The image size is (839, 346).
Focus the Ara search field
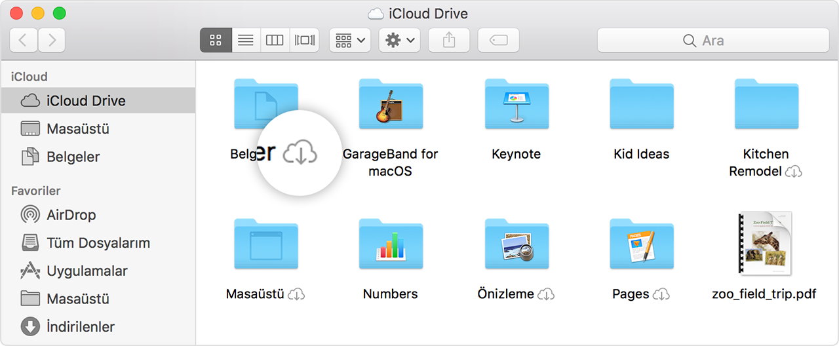pos(712,41)
